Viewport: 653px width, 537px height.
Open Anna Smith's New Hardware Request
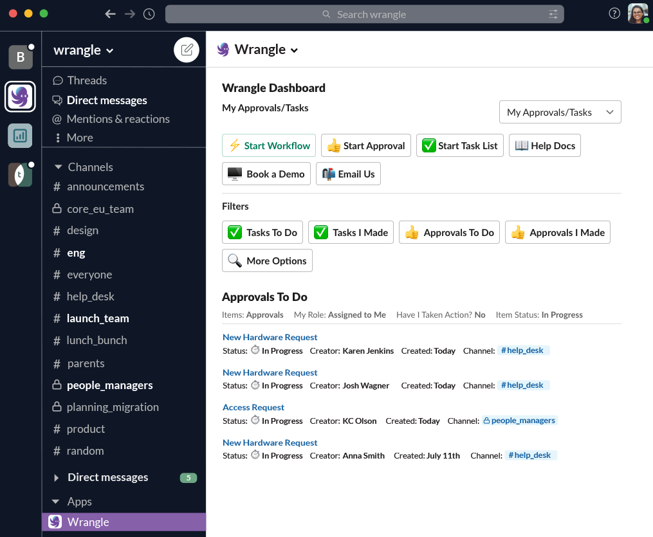point(270,442)
